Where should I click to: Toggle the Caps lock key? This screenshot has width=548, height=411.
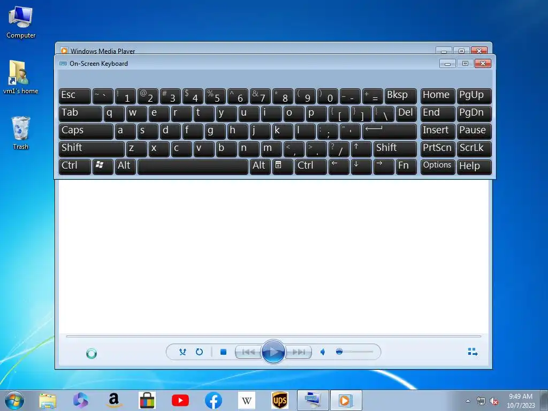86,132
